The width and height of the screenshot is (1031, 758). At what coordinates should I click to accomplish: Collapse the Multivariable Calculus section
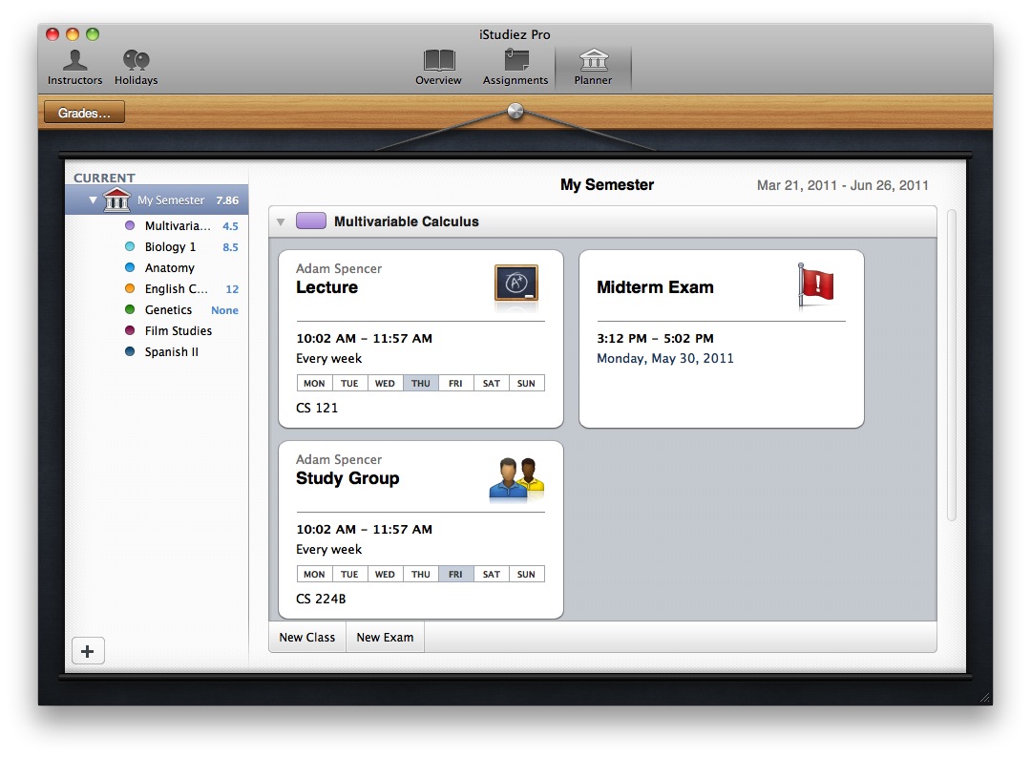(281, 220)
